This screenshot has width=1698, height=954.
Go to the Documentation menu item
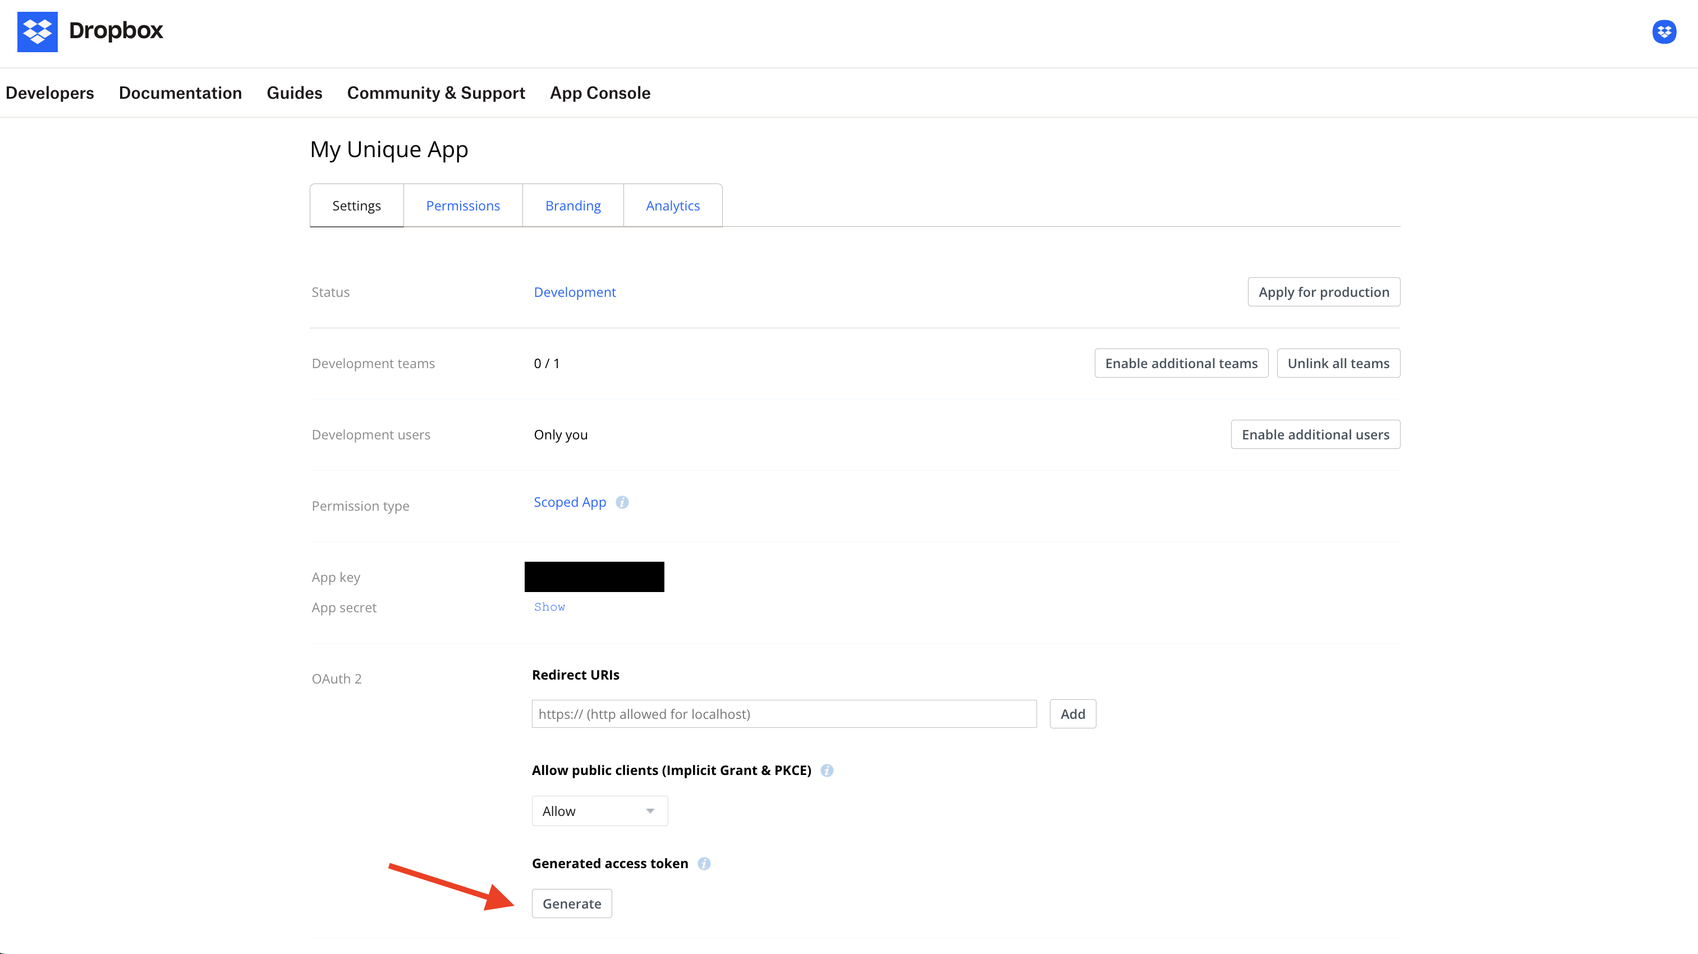180,93
